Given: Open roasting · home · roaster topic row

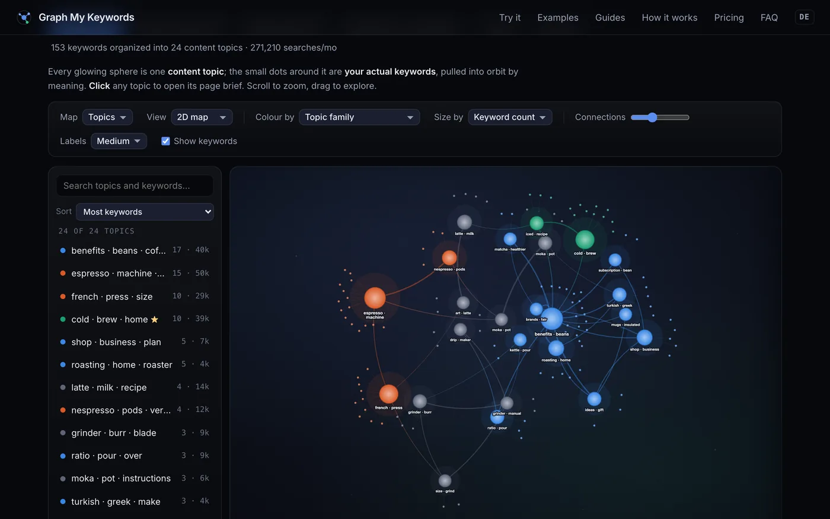Looking at the screenshot, I should tap(135, 365).
